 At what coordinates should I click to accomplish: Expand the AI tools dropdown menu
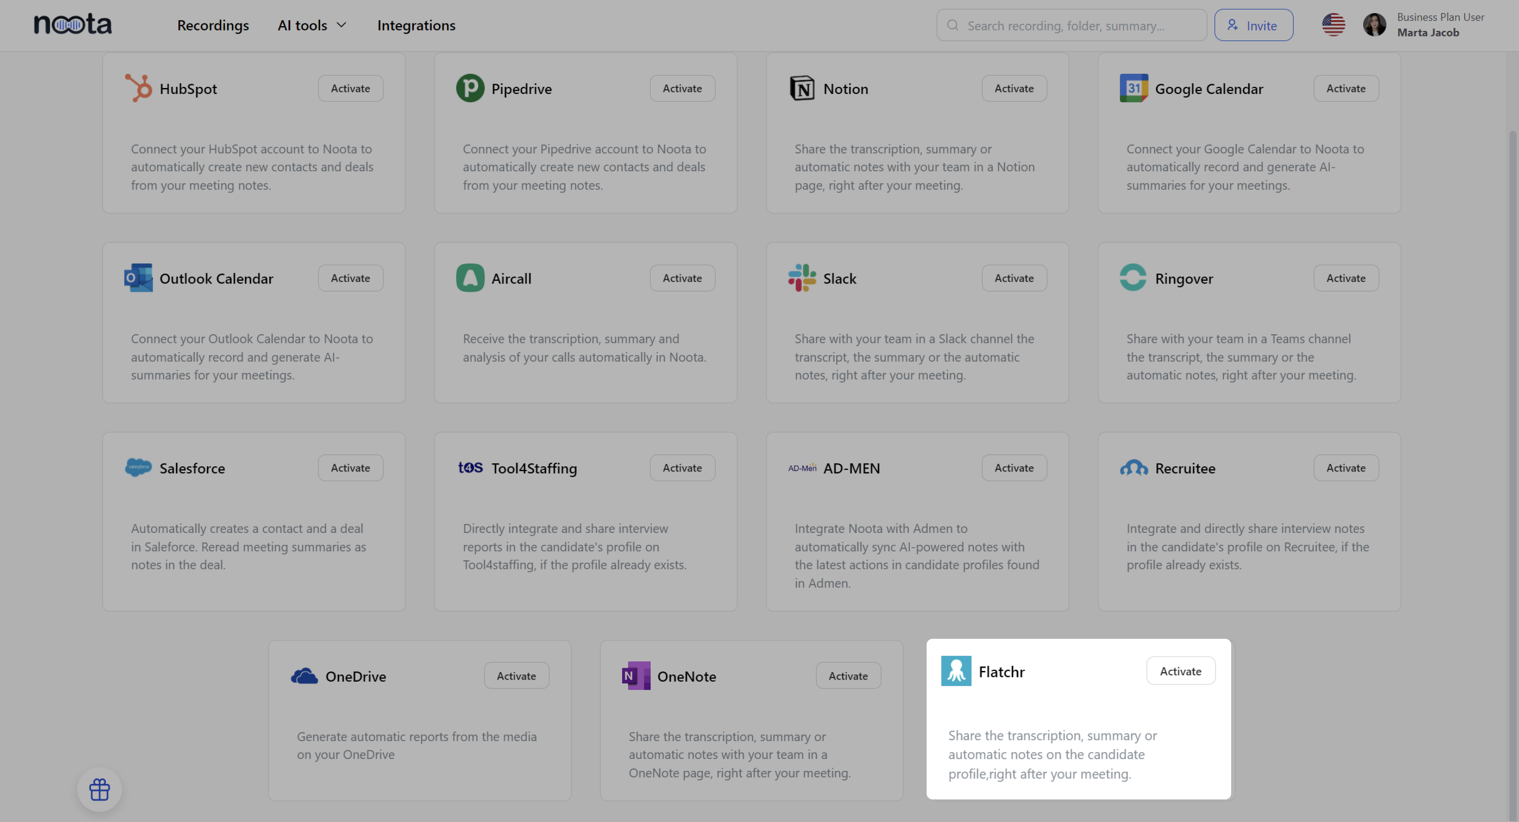312,25
